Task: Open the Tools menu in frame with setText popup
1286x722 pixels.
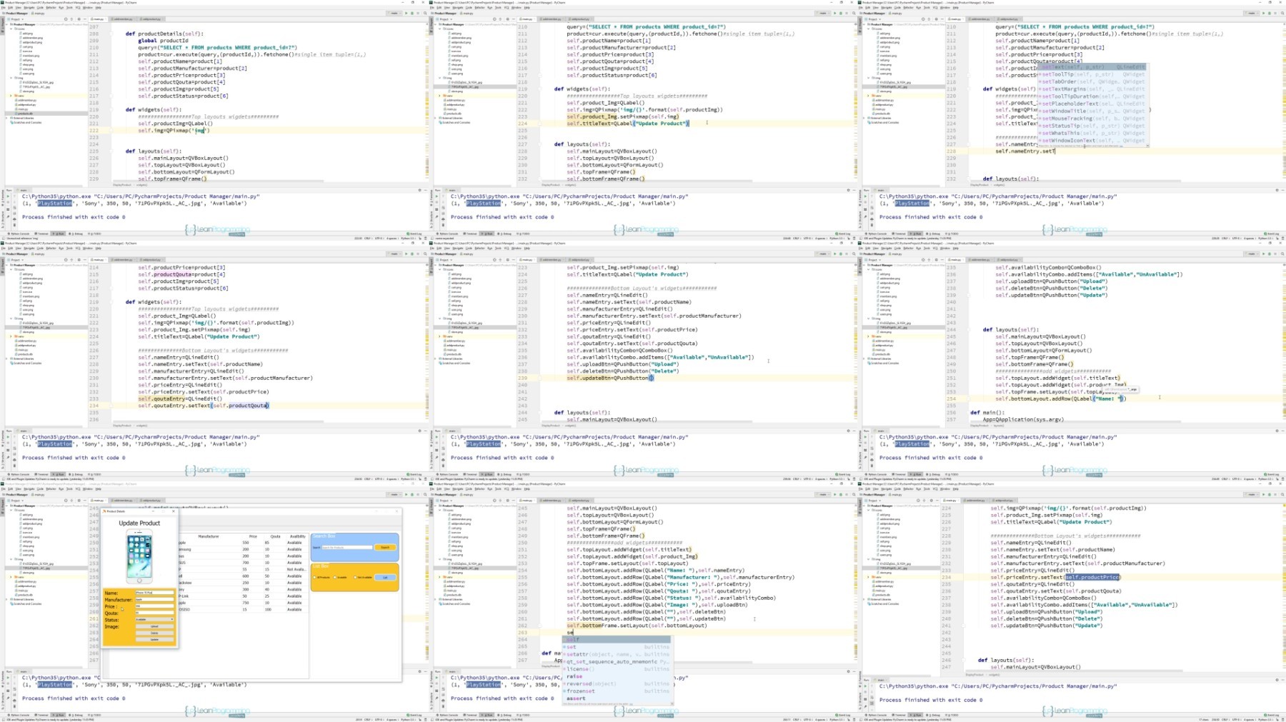Action: [927, 8]
